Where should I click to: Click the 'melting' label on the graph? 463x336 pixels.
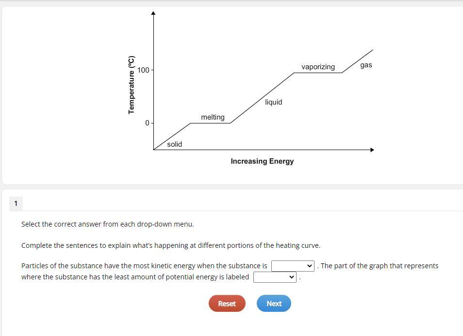click(213, 117)
